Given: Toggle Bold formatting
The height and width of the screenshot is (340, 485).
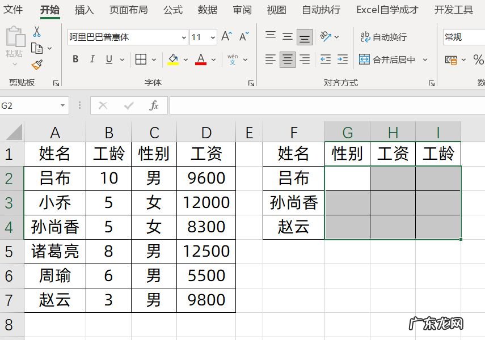Looking at the screenshot, I should click(x=75, y=59).
